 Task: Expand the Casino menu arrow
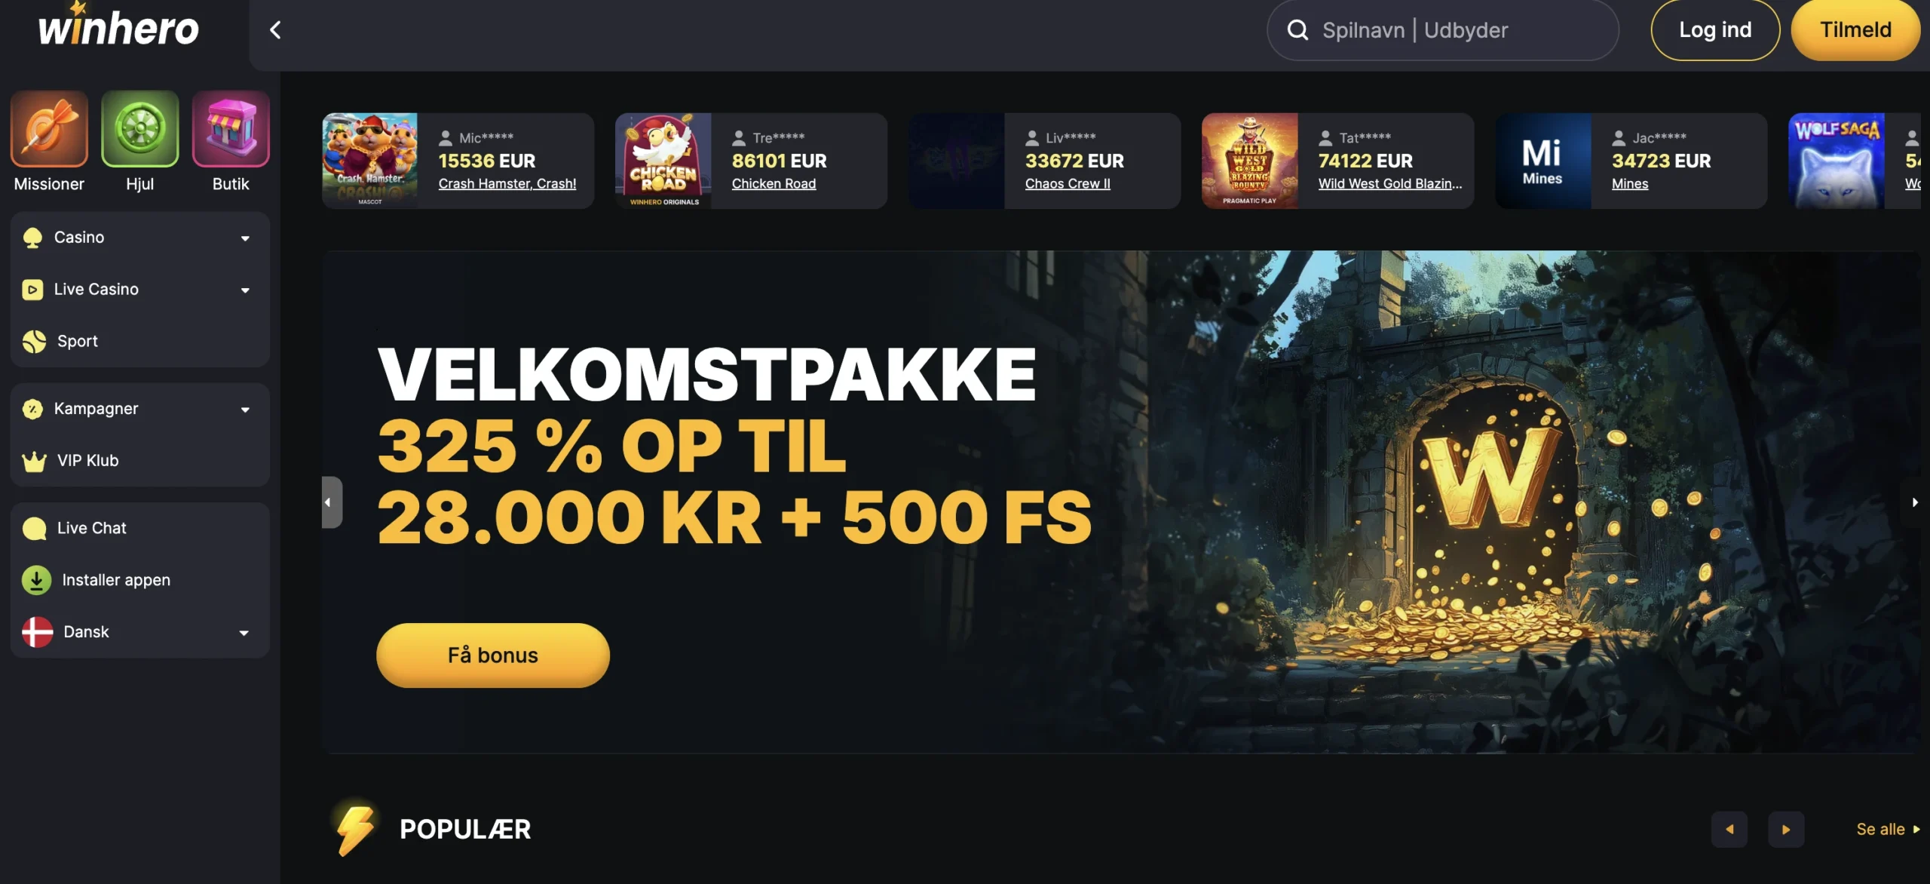tap(245, 238)
